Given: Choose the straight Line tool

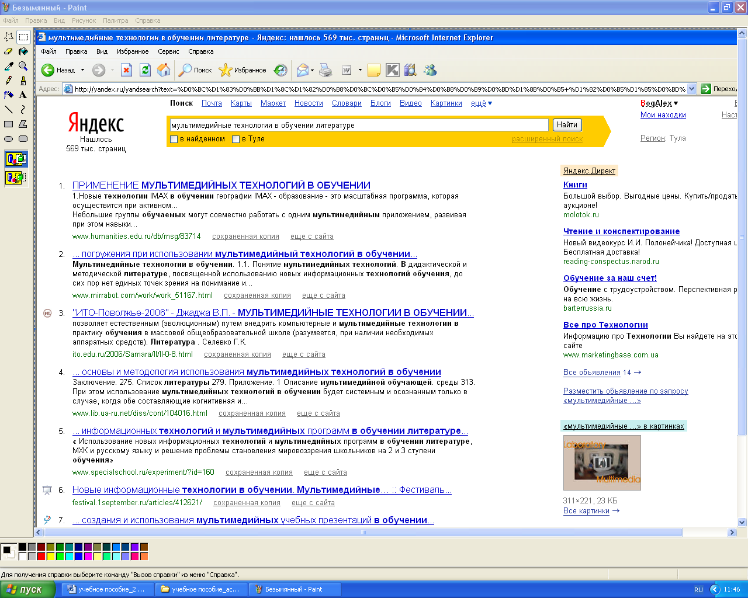Looking at the screenshot, I should click(9, 109).
